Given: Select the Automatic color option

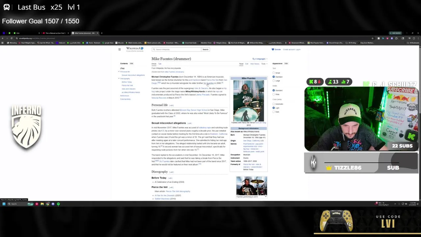Looking at the screenshot, I should point(274,104).
